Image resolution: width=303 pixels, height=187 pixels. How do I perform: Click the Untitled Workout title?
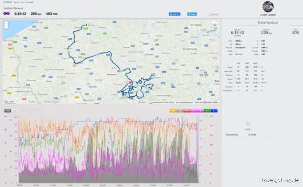(x=13, y=8)
